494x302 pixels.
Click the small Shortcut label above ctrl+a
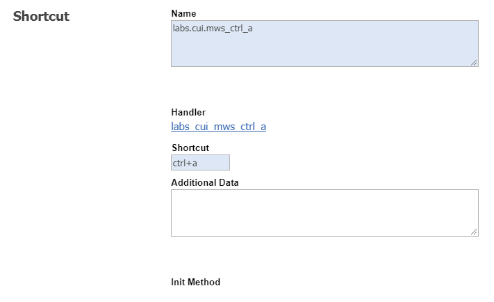point(190,148)
